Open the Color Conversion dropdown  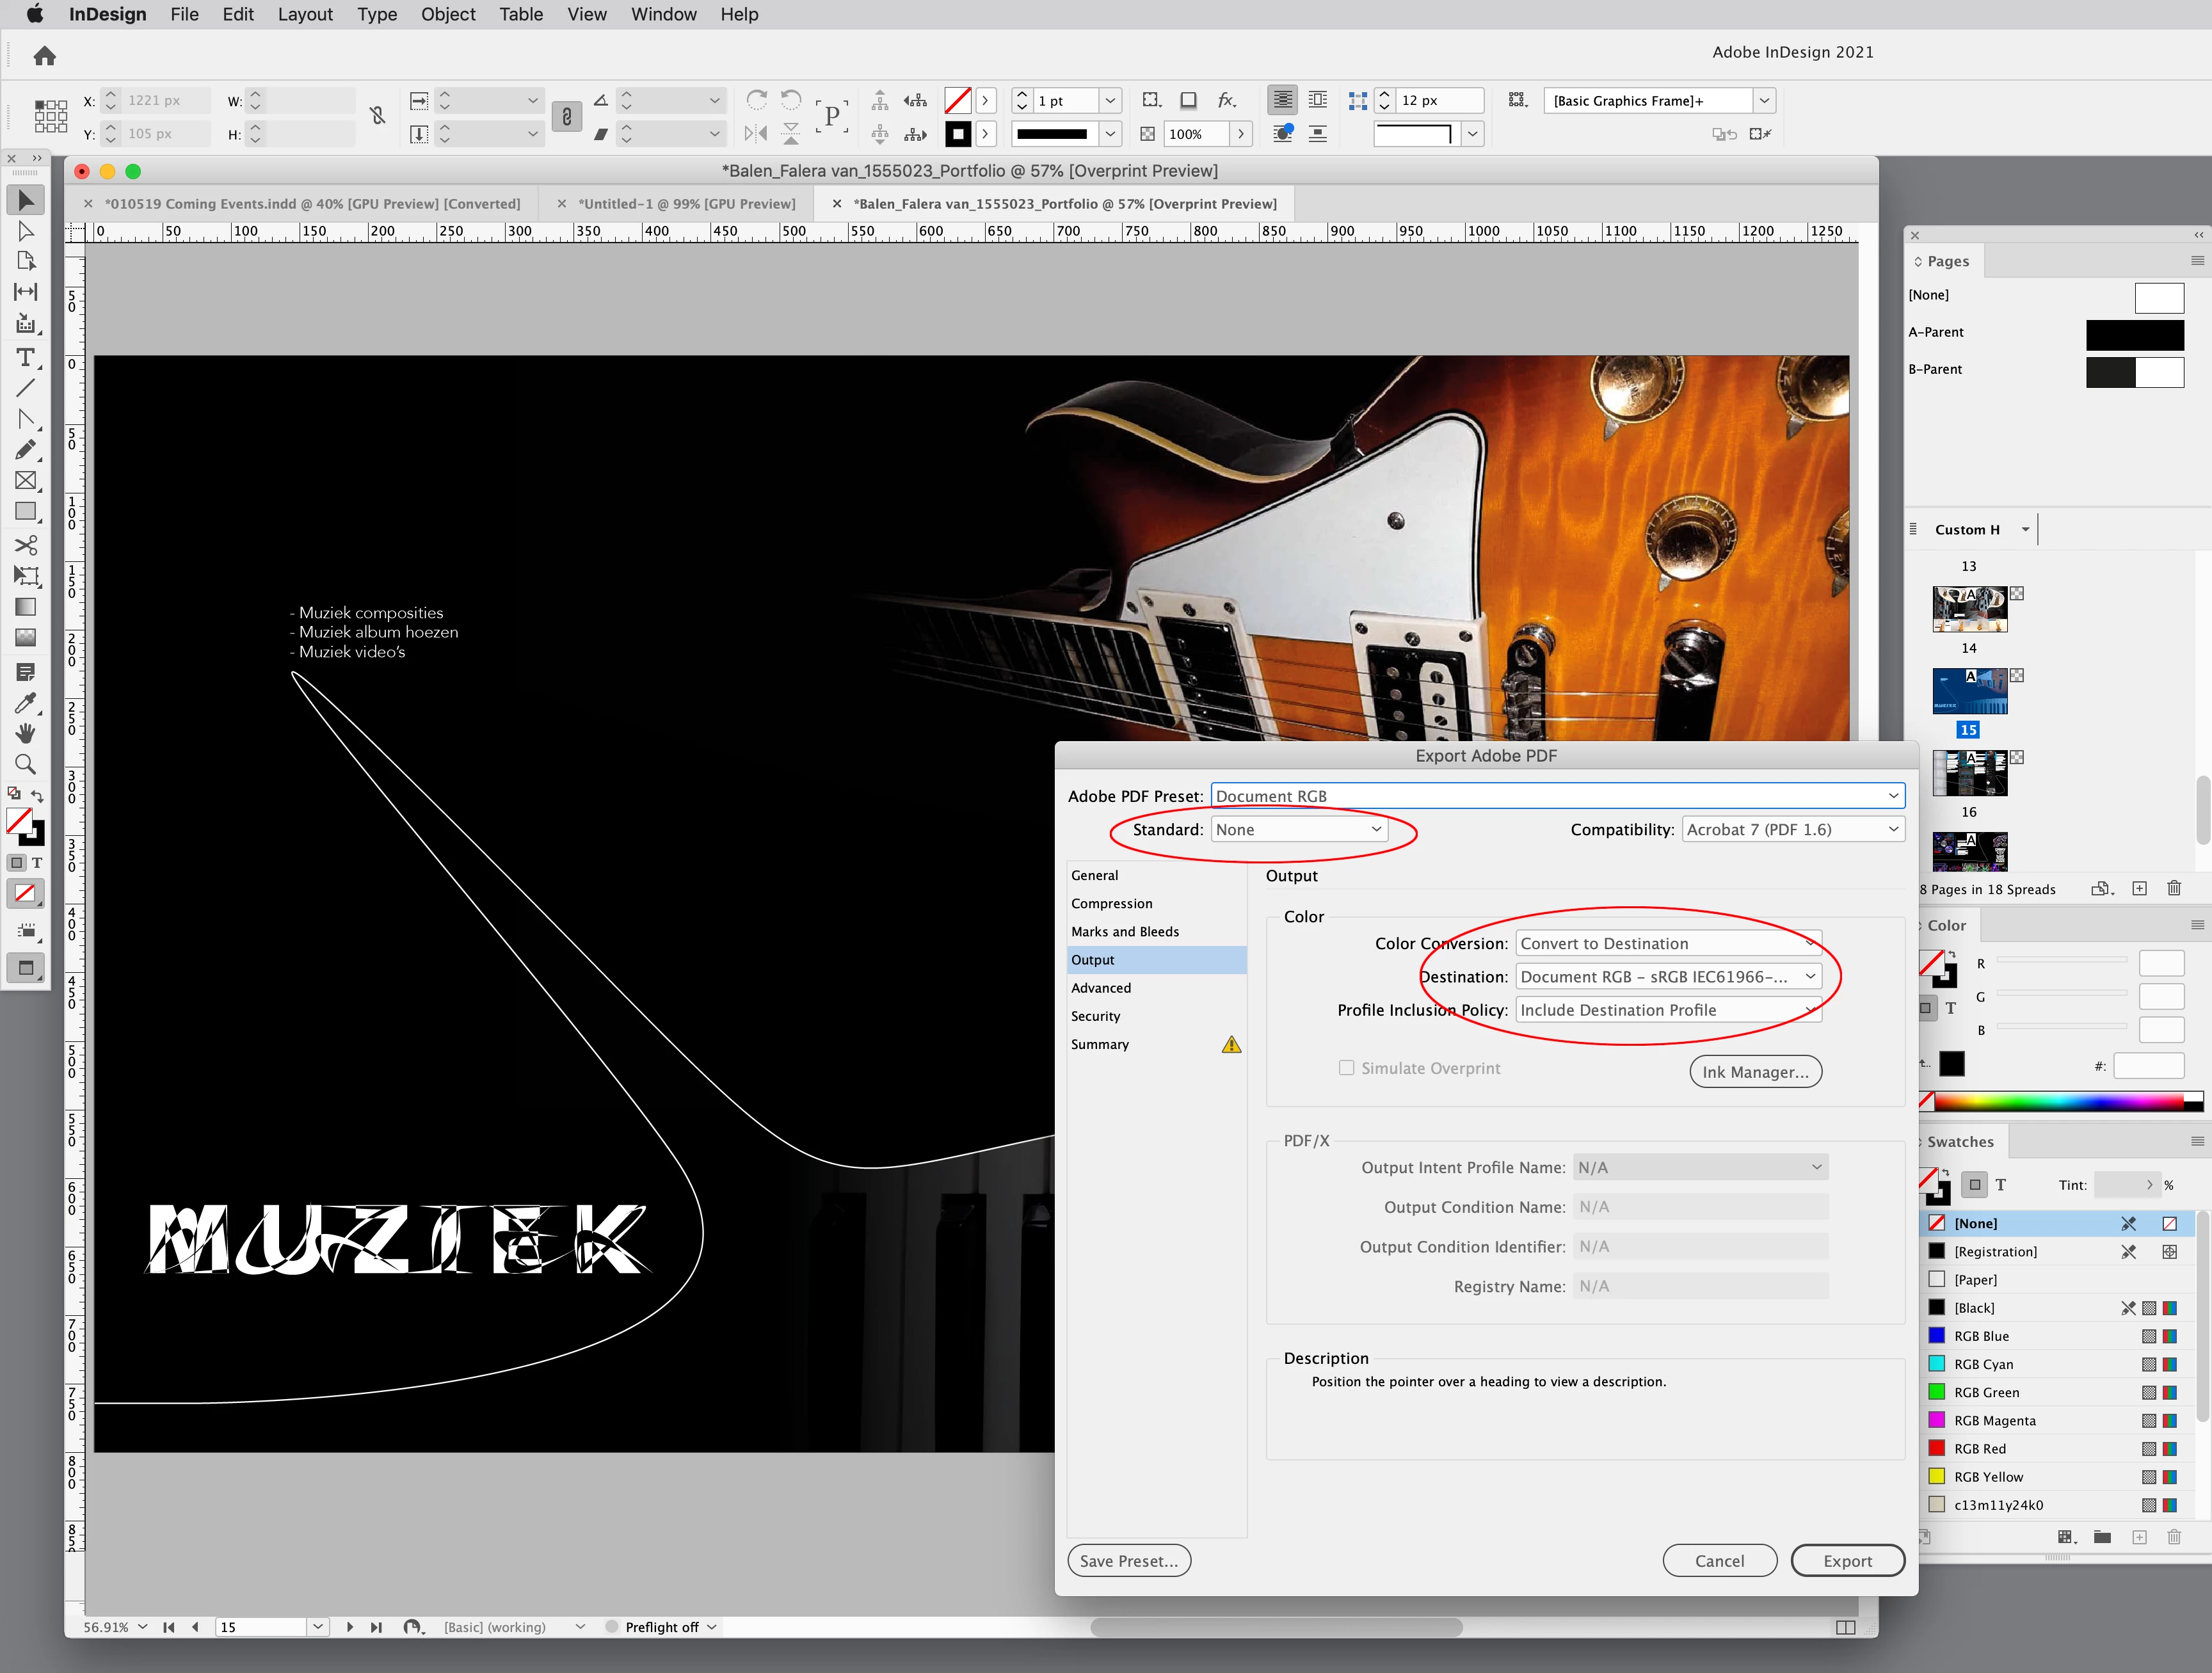(x=1668, y=943)
